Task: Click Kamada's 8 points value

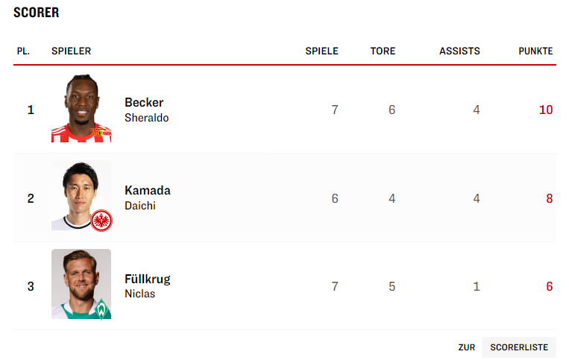Action: 549,198
